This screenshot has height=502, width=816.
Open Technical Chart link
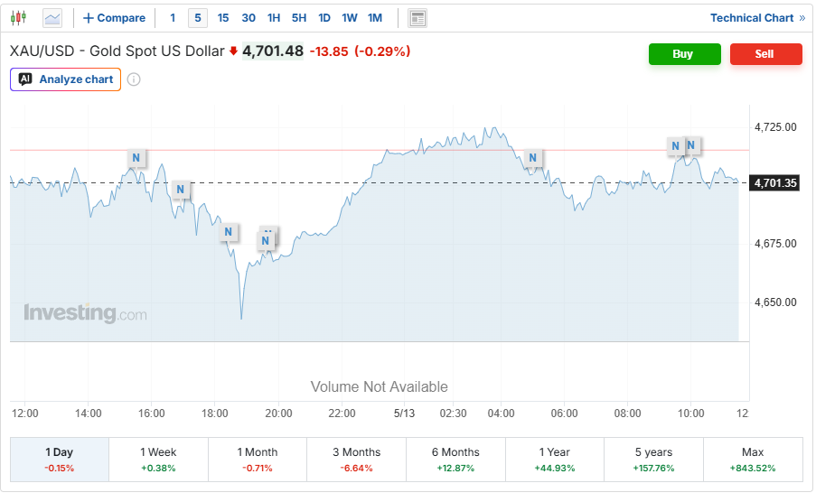(757, 18)
